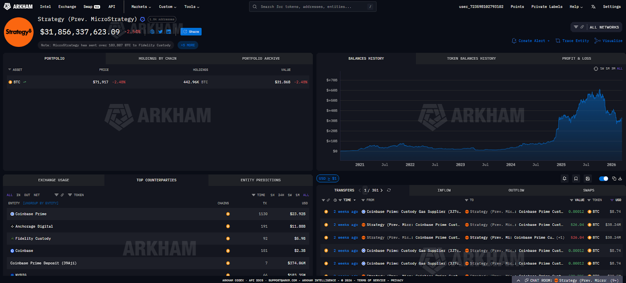Open the Tools dropdown menu

click(x=192, y=7)
